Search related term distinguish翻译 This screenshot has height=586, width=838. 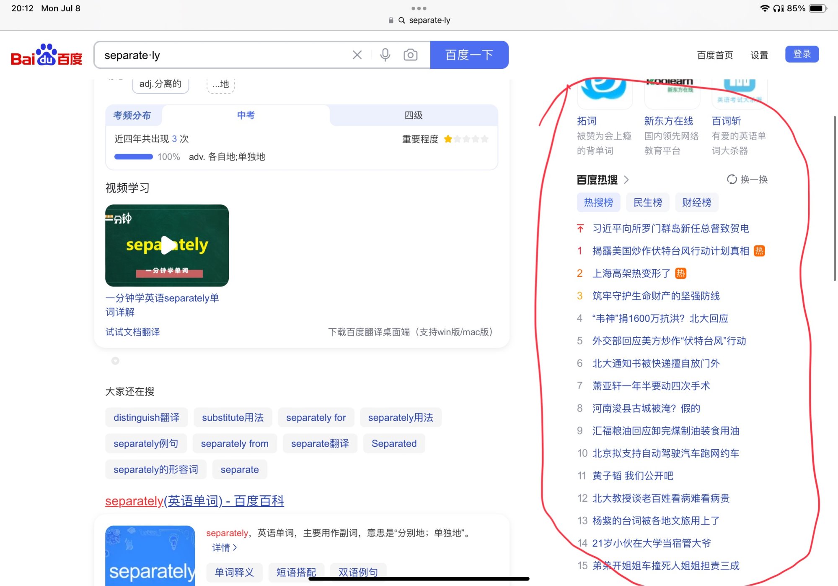[147, 418]
